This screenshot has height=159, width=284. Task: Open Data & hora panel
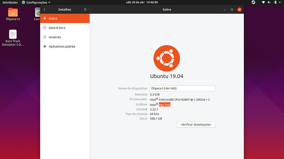pos(65,28)
